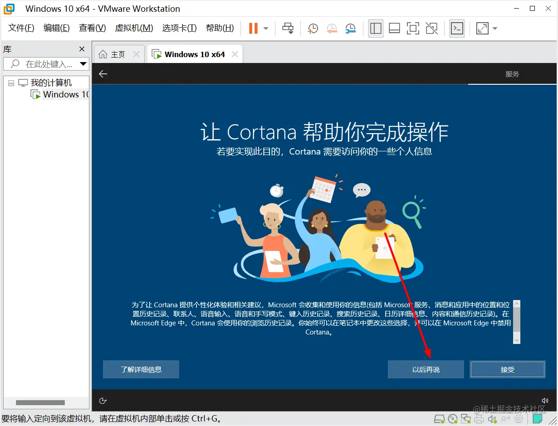
Task: Click the volume icon in the setup screen
Action: [545, 400]
